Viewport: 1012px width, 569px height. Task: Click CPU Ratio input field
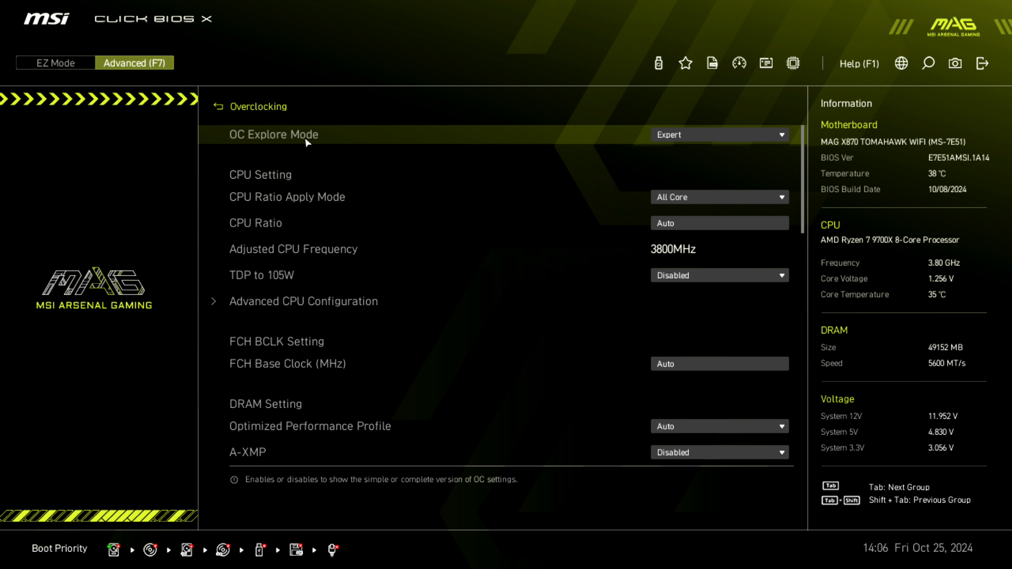click(x=720, y=222)
